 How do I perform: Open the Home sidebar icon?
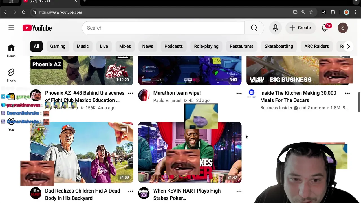point(11,51)
